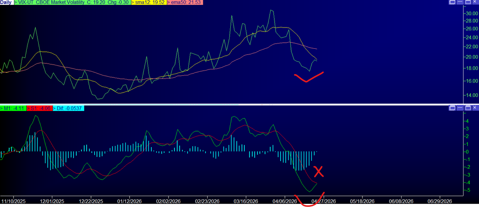Image resolution: width=479 pixels, height=207 pixels.
Task: Click the 20.00 price axis value
Action: [471, 57]
